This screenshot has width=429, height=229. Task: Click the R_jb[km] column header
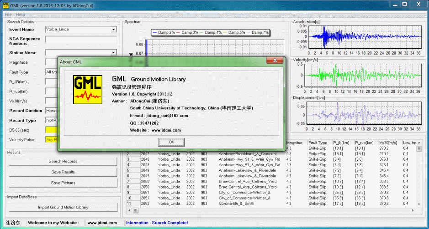(x=343, y=142)
